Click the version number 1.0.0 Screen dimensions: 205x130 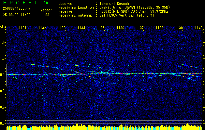coord(44,3)
